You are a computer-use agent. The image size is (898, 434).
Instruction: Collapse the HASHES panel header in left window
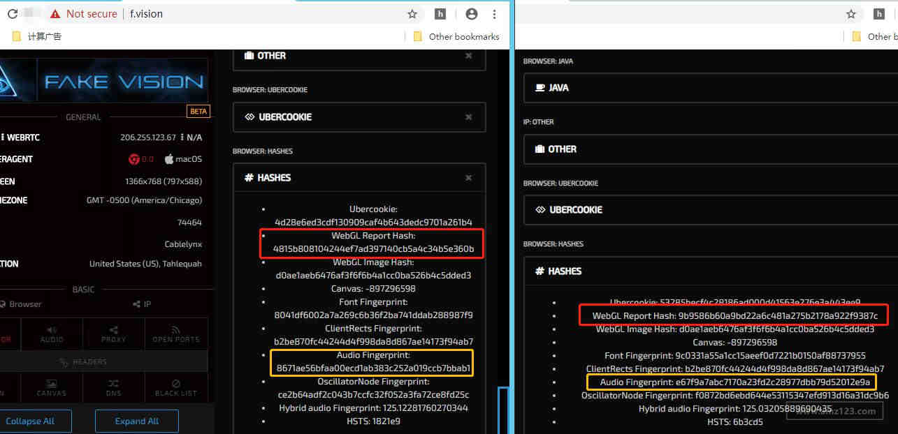[359, 178]
